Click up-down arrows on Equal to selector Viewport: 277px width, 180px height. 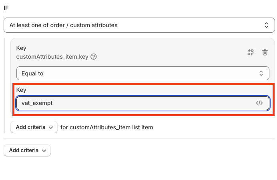point(261,73)
